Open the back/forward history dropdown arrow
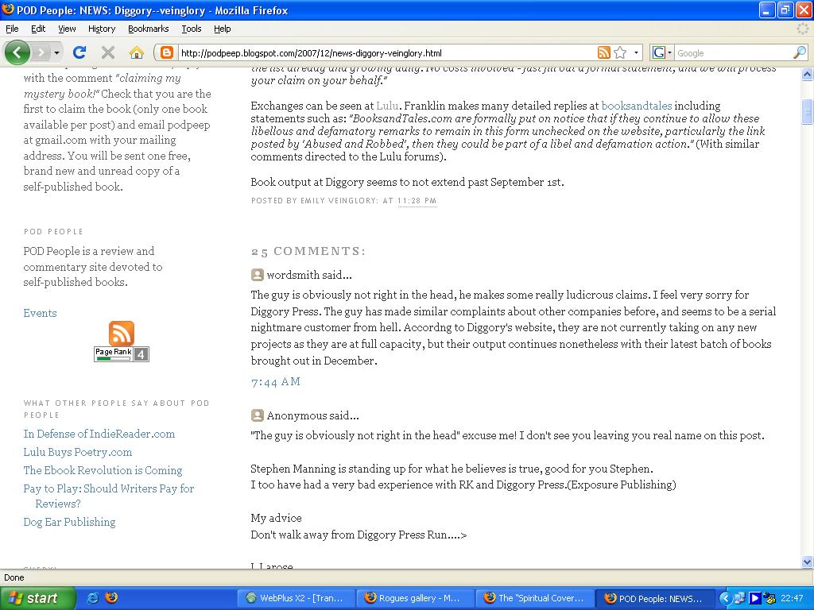This screenshot has height=610, width=814. click(56, 53)
